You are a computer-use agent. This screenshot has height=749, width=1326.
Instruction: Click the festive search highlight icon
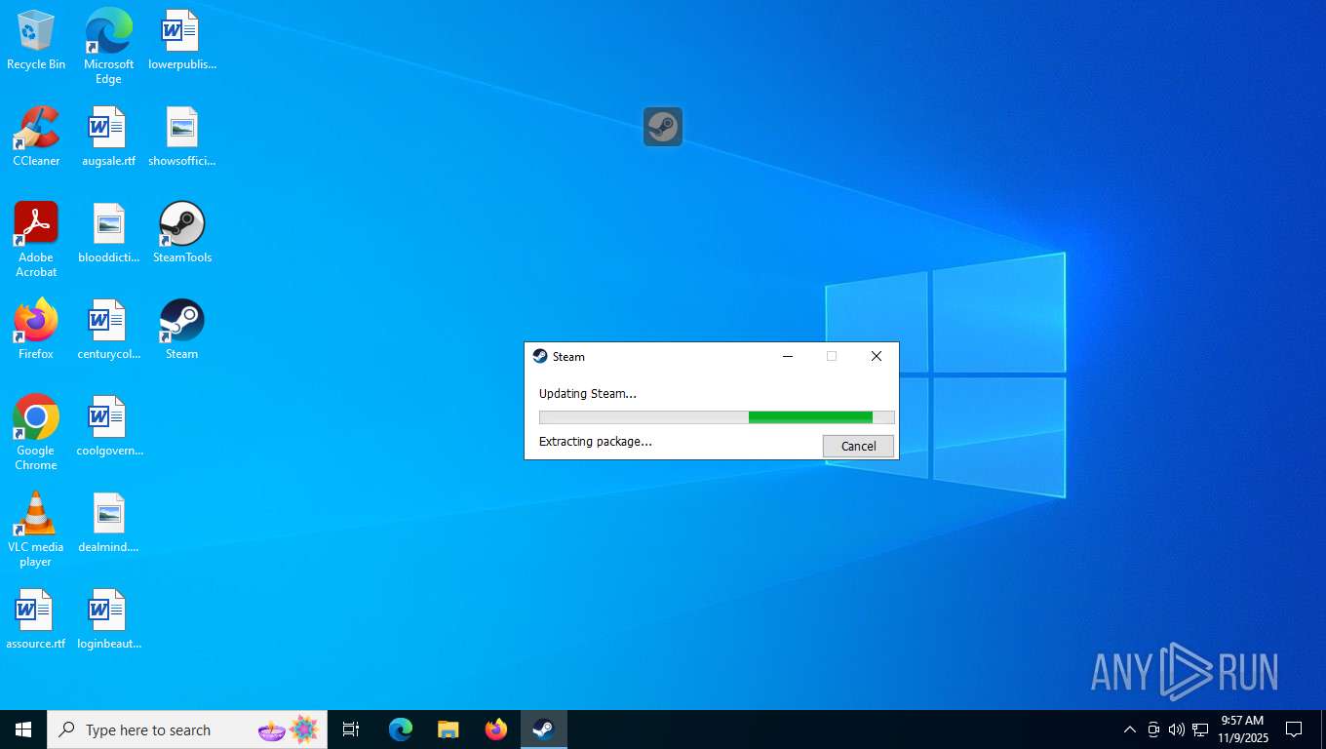[290, 729]
